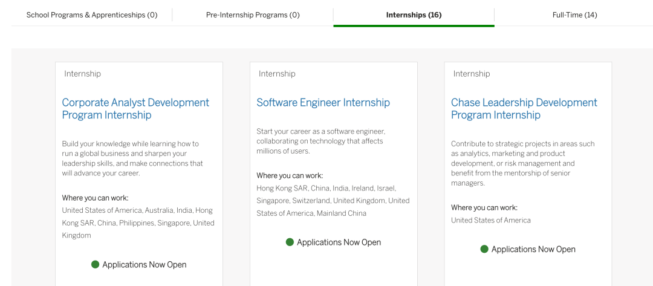
Task: Switch to the Full-Time (14) tab
Action: [x=575, y=15]
